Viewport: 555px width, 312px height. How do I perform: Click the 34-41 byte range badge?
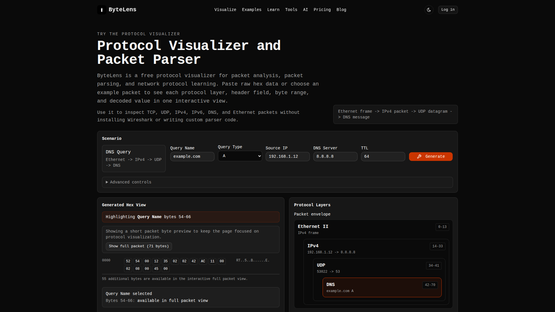pyautogui.click(x=434, y=266)
